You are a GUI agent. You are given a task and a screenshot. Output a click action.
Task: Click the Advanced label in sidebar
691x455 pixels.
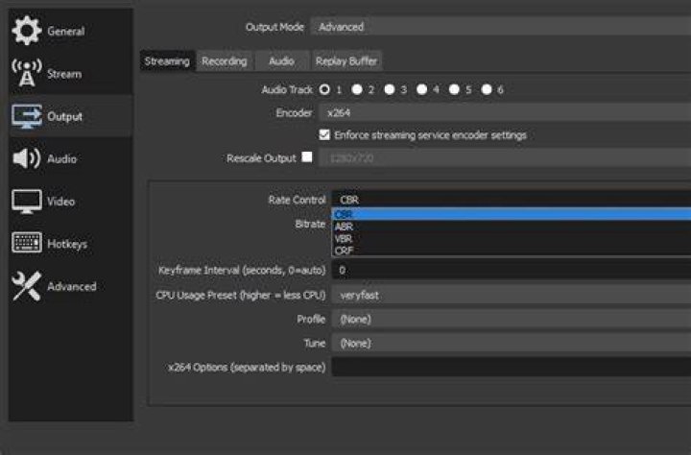[x=72, y=287]
